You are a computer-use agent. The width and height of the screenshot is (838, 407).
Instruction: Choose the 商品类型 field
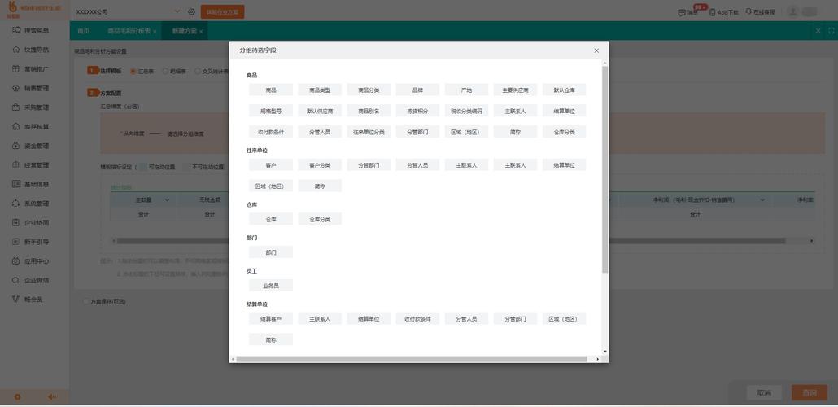click(320, 90)
